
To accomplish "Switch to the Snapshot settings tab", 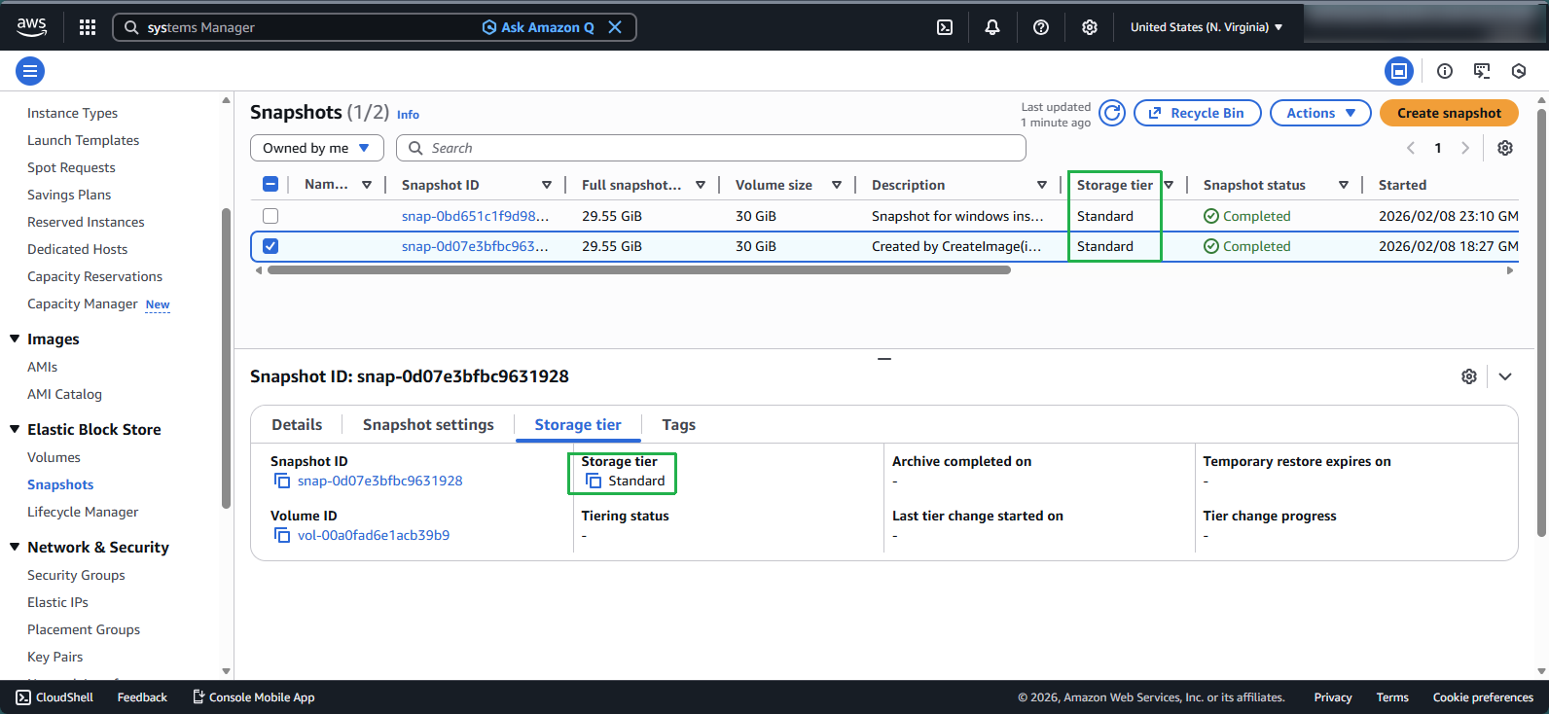I will [x=428, y=425].
